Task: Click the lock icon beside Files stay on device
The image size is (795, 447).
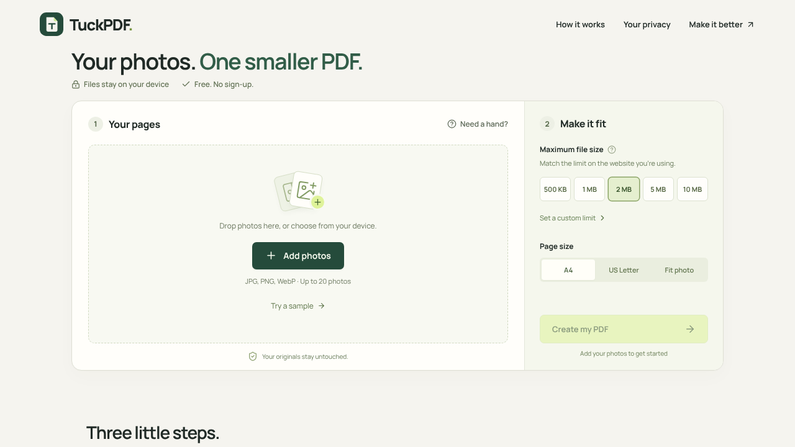Action: [76, 84]
